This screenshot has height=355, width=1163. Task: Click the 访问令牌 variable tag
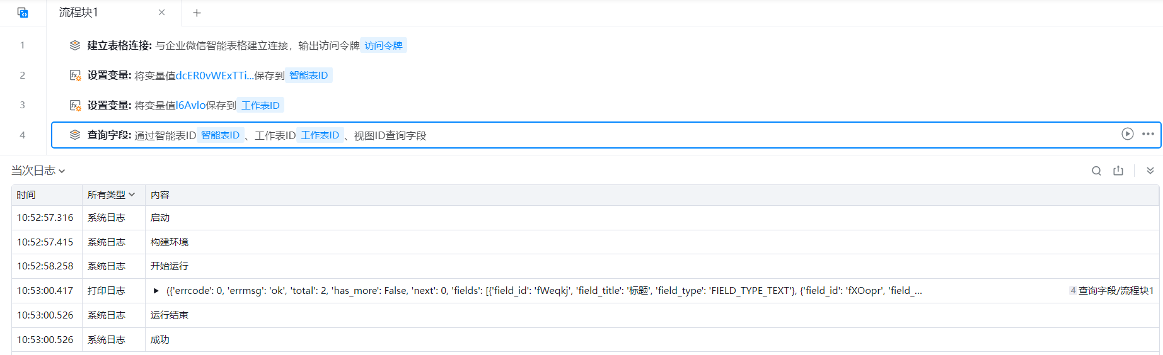point(383,45)
